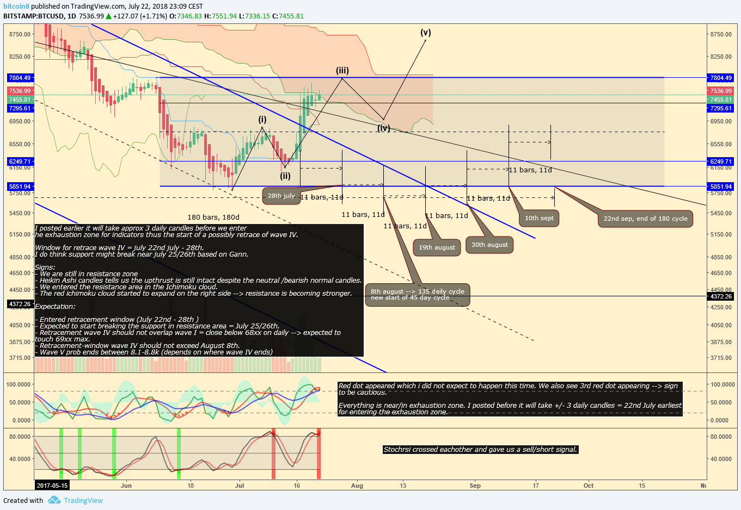Click the 3715.00 label on right price axis

pyautogui.click(x=721, y=358)
